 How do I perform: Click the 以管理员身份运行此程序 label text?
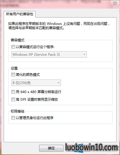(x=35, y=118)
